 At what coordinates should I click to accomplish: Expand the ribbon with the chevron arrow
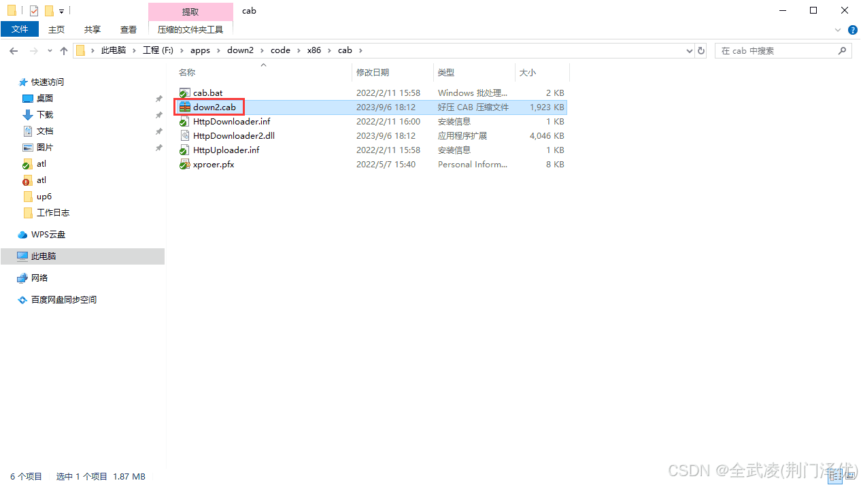tap(838, 30)
